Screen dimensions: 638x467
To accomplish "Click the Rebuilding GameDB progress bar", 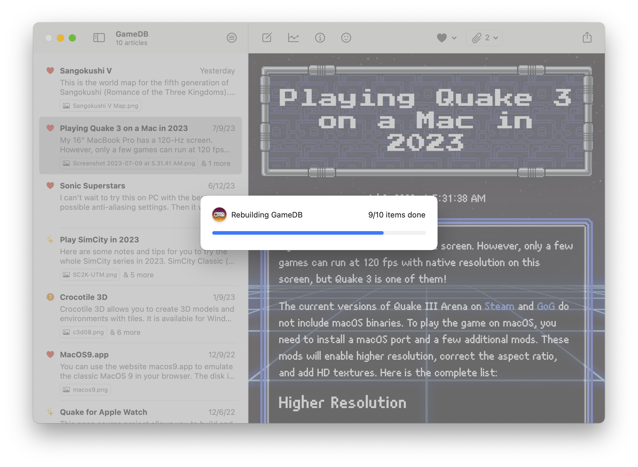I will click(x=319, y=233).
